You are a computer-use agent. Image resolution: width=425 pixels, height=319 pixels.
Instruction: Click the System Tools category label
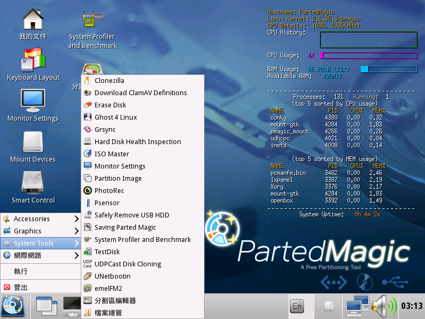[33, 244]
